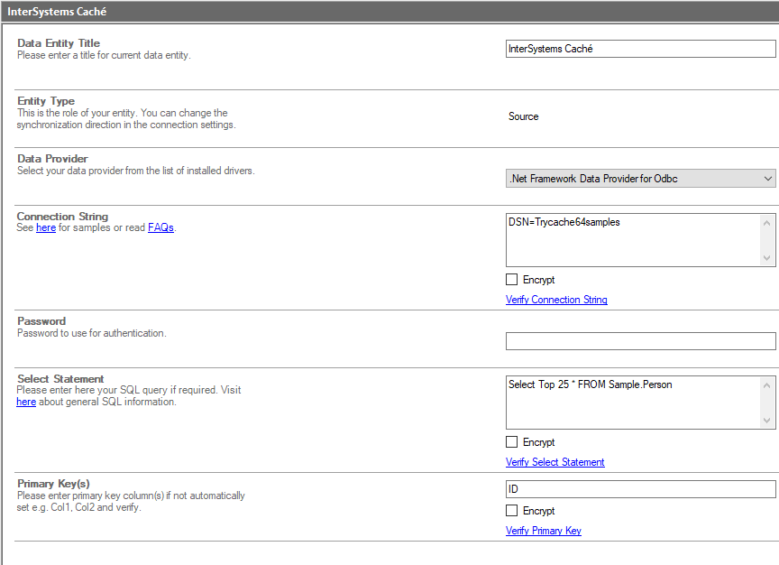Open the Data Provider dropdown
This screenshot has height=565, width=779.
coord(640,179)
